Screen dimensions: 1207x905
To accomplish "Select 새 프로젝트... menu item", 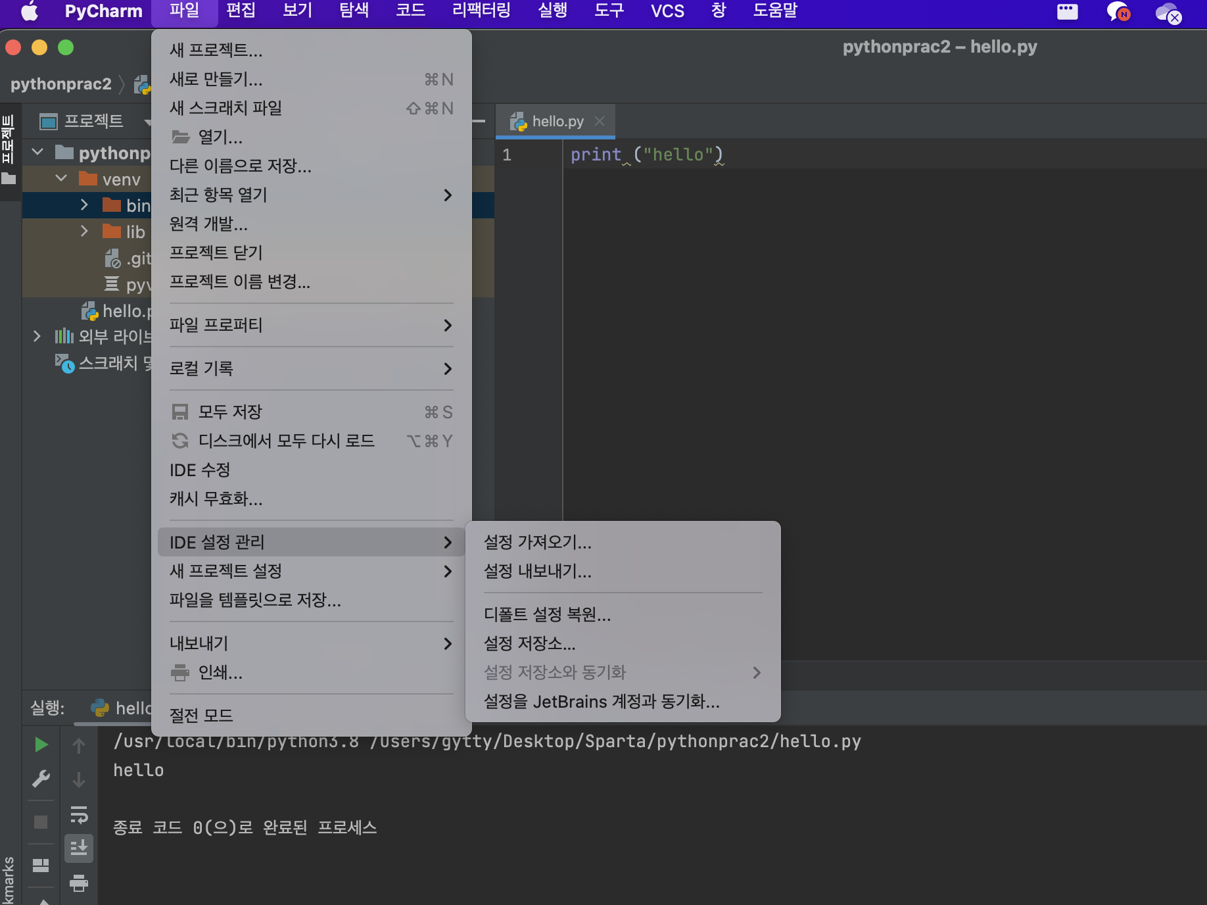I will pyautogui.click(x=311, y=50).
